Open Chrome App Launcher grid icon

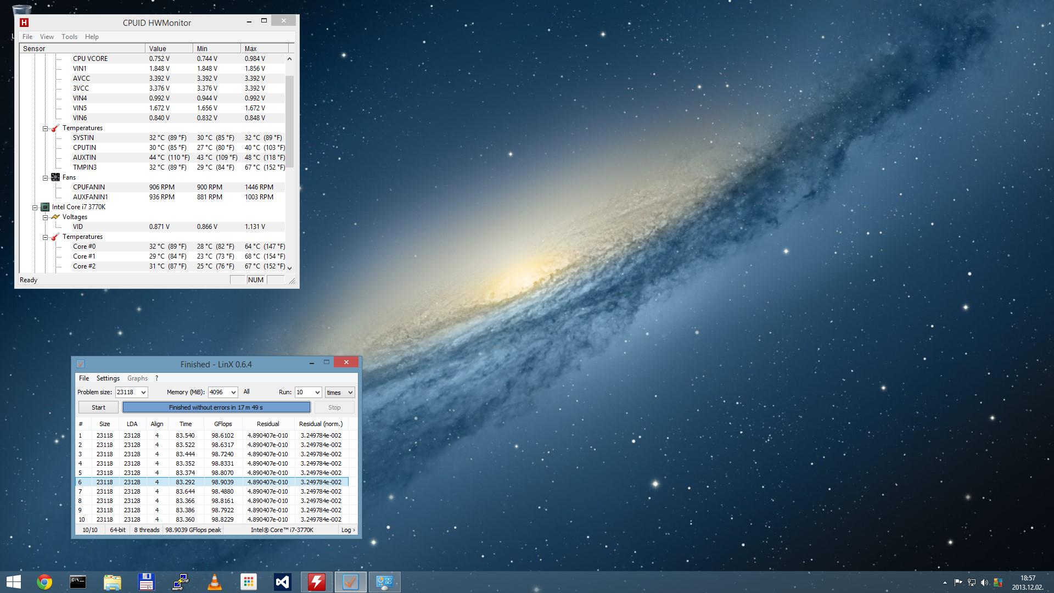point(249,582)
